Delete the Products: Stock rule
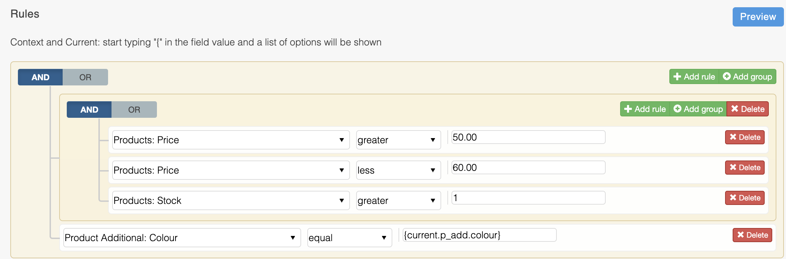This screenshot has height=259, width=786. pyautogui.click(x=745, y=198)
